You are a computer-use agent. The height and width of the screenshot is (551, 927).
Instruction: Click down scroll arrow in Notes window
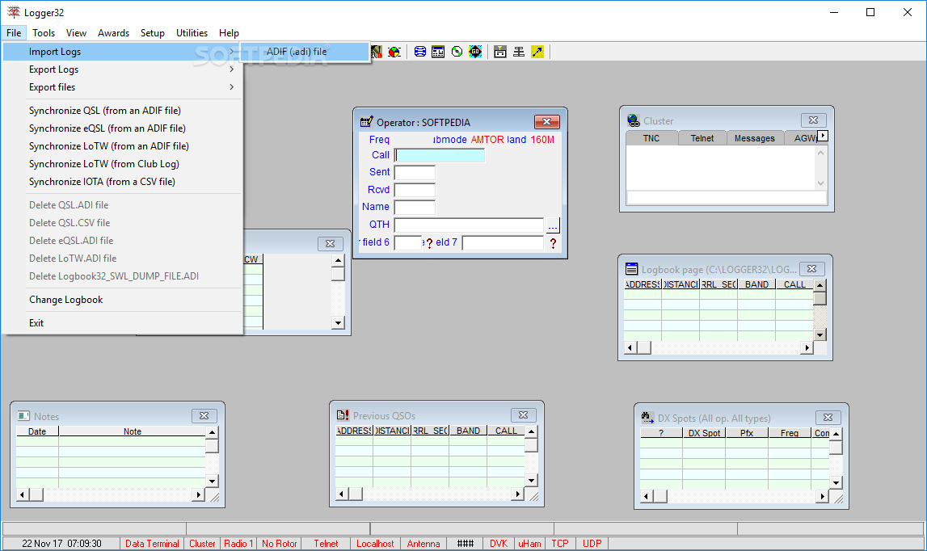point(213,481)
